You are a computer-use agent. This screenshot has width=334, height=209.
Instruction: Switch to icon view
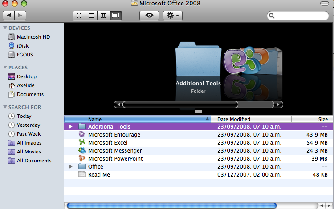point(79,16)
